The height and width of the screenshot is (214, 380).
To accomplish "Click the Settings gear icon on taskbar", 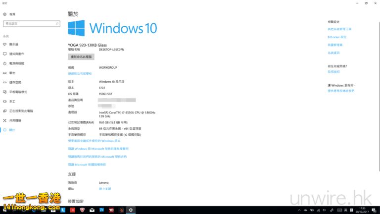I will 131,210.
